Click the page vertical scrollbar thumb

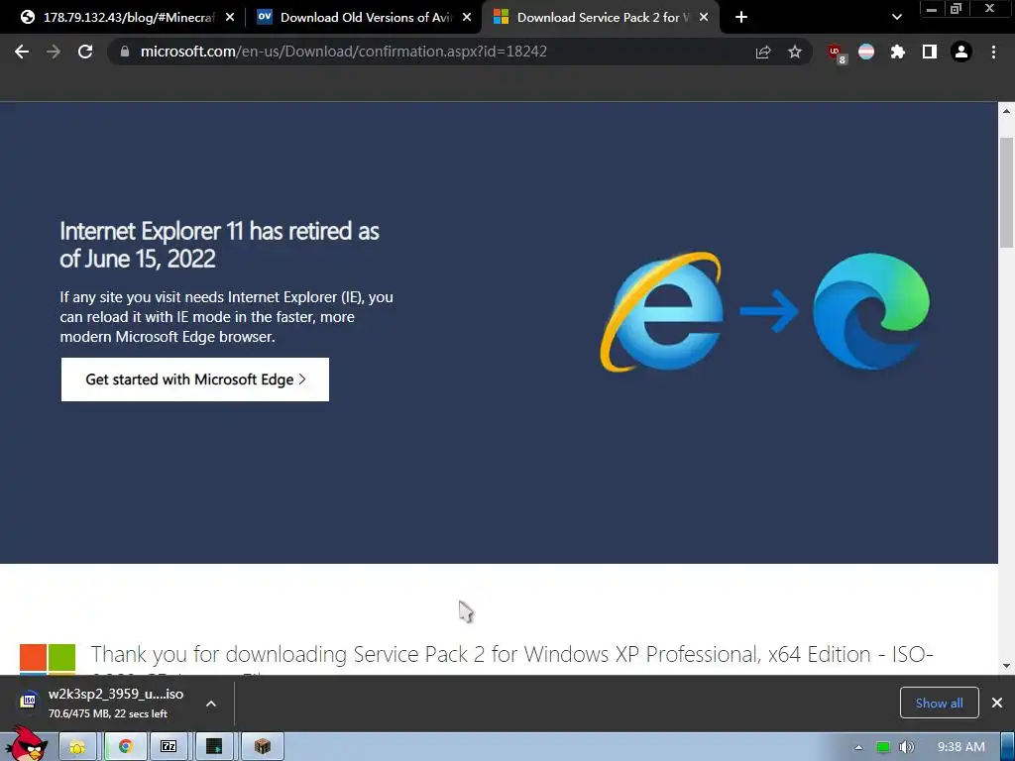coord(1006,192)
